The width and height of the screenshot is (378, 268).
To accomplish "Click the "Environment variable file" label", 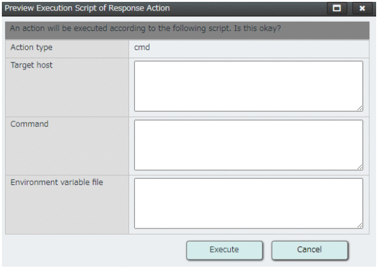I will pyautogui.click(x=56, y=183).
